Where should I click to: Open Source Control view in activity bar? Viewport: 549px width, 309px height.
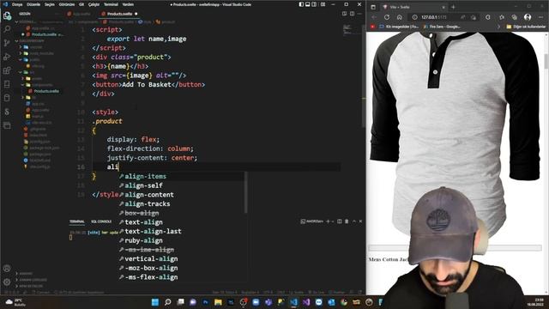coord(7,43)
